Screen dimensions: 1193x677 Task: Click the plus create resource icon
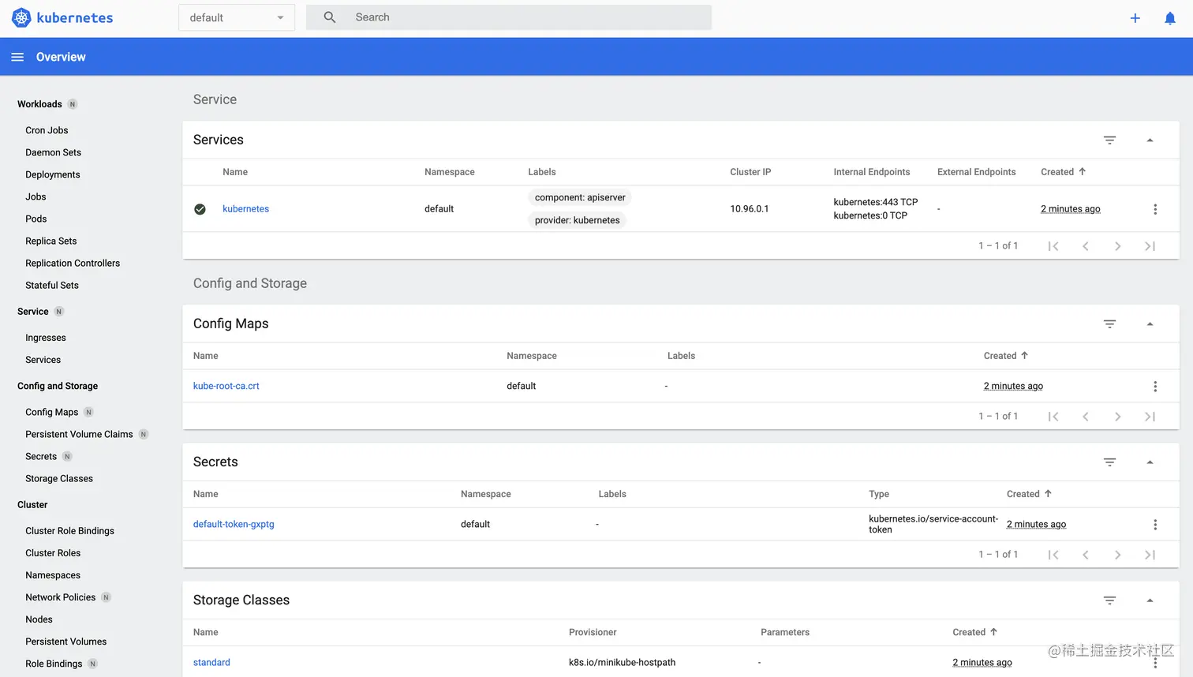tap(1135, 18)
